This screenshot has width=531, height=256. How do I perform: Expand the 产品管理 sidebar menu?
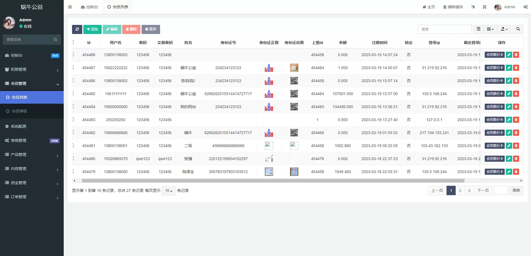[x=32, y=155]
